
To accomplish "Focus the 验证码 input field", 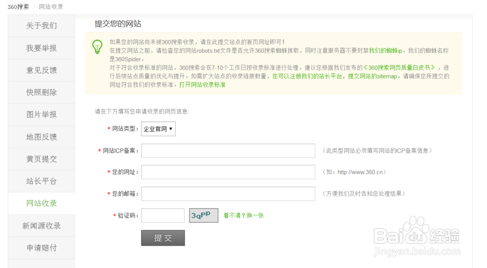I will click(x=163, y=215).
